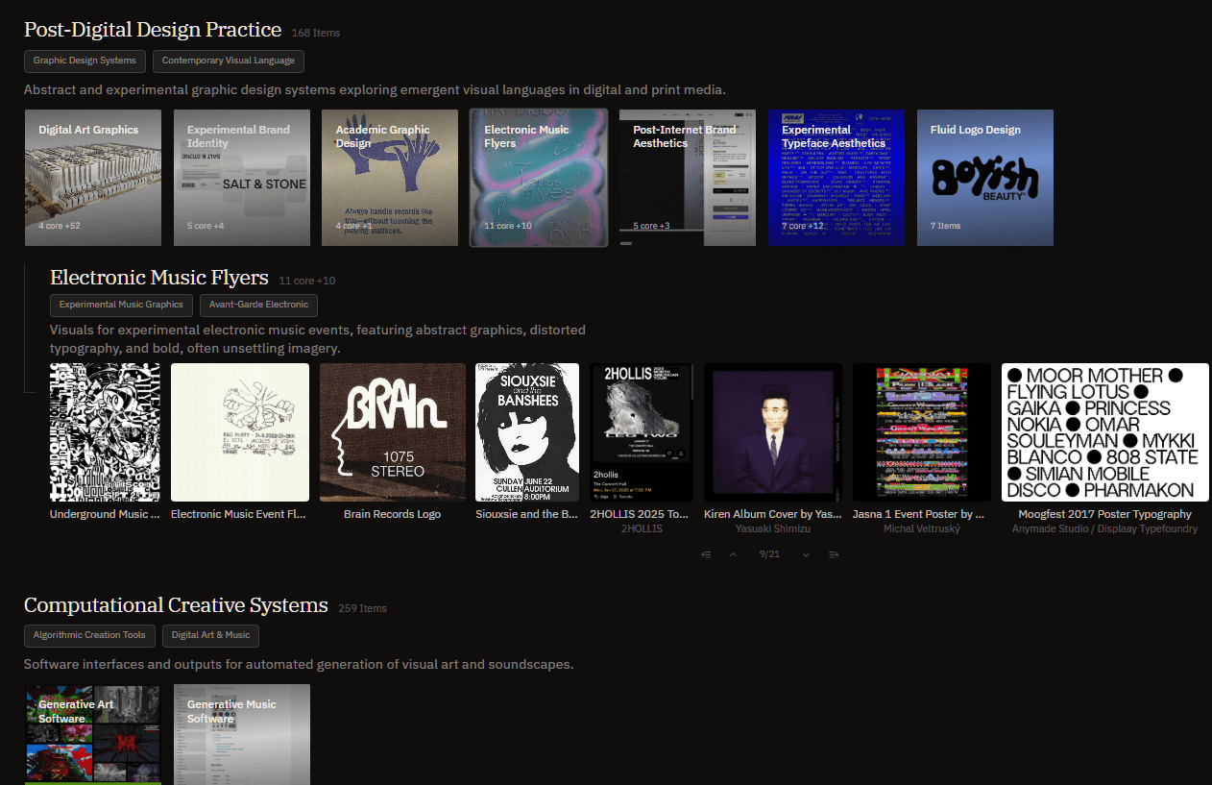Open the Electronic Music Event Flyer thumbnail

coord(240,432)
